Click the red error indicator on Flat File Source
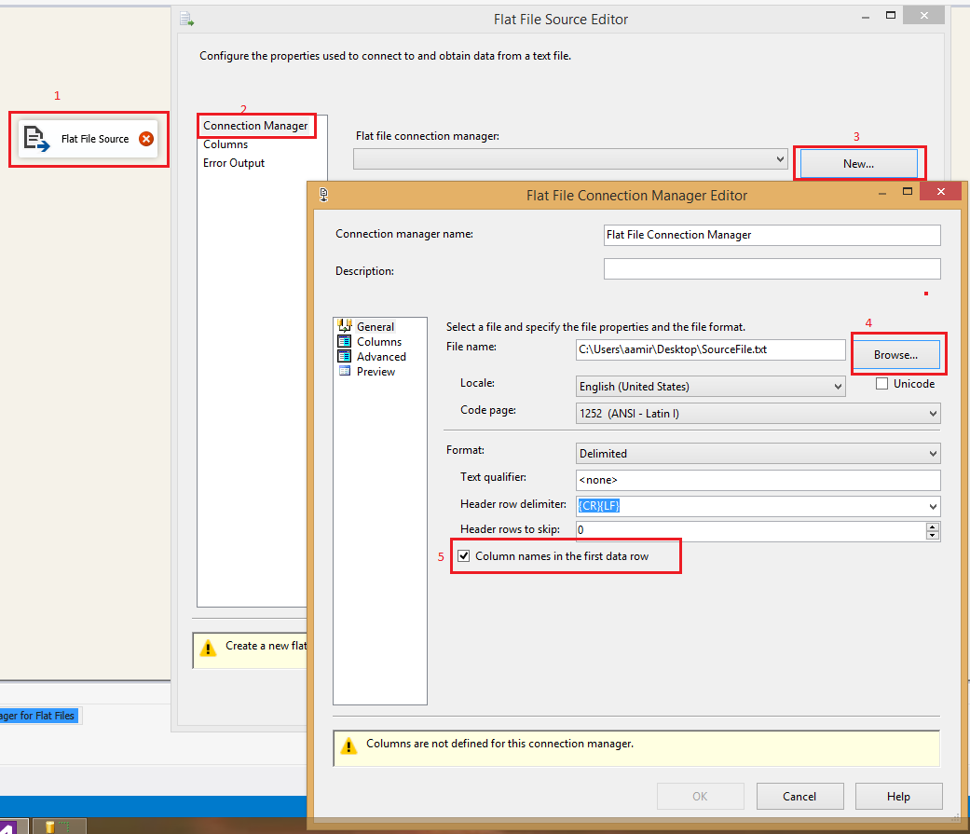 pos(146,138)
